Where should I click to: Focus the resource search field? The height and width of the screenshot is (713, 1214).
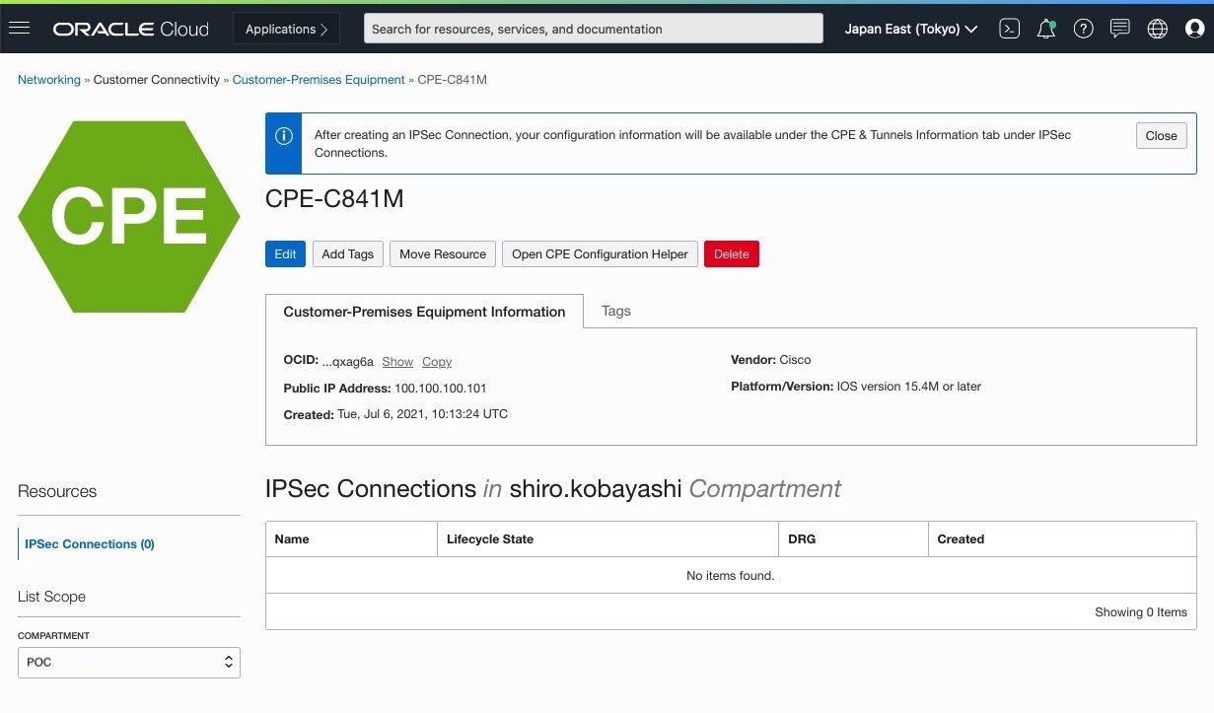(594, 29)
